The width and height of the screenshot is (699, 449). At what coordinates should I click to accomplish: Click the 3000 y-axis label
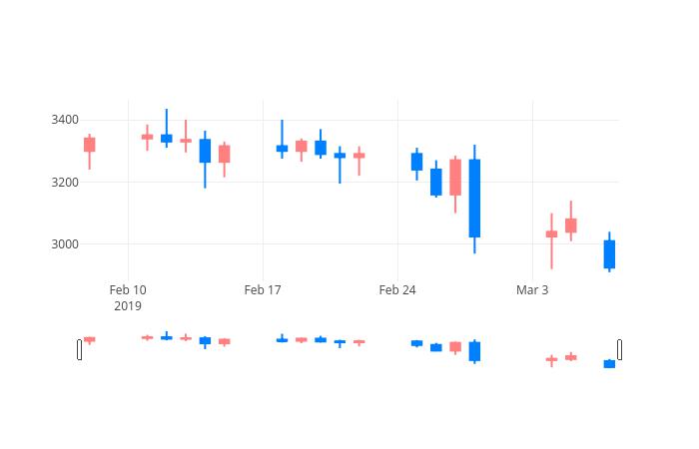click(65, 244)
